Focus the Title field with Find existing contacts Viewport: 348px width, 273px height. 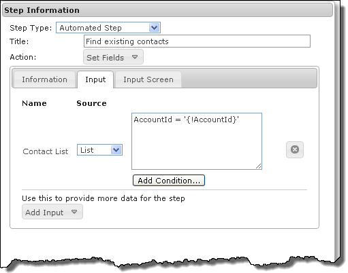[197, 41]
